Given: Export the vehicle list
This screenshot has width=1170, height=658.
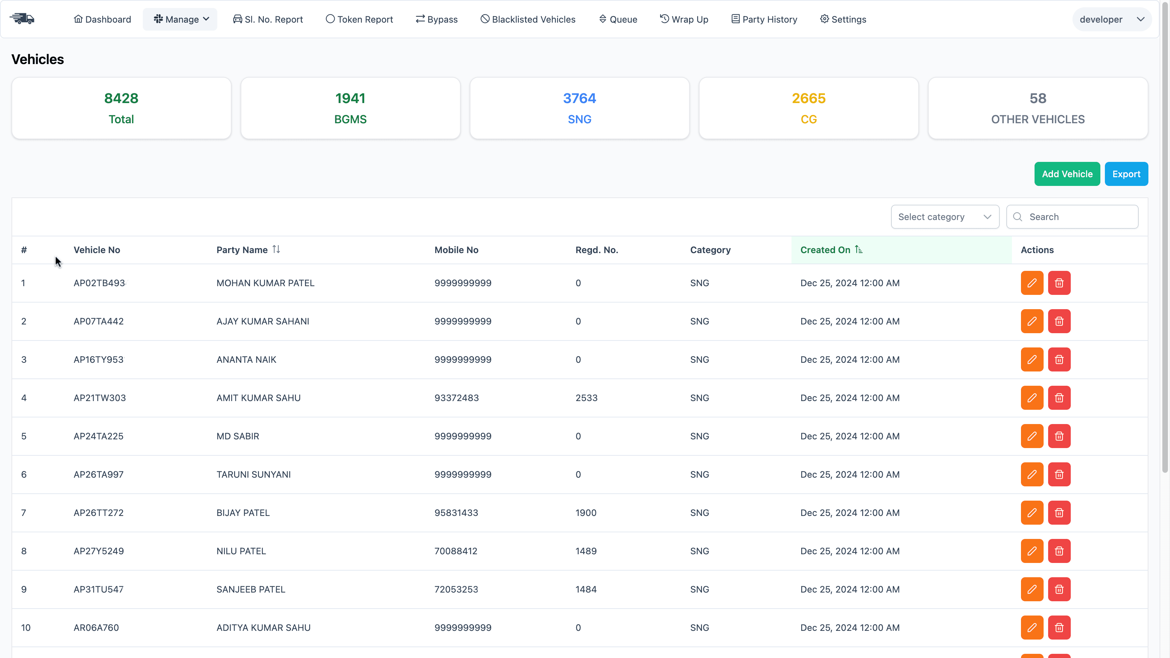Looking at the screenshot, I should (1126, 173).
